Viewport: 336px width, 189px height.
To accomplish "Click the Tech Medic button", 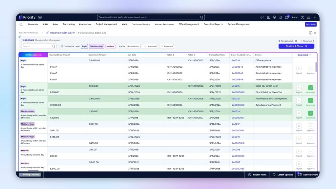I will 311,24.
